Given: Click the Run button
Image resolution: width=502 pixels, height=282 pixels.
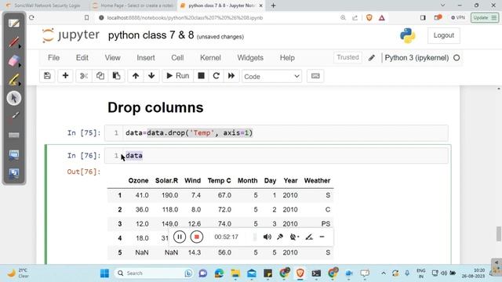Looking at the screenshot, I should (x=178, y=76).
